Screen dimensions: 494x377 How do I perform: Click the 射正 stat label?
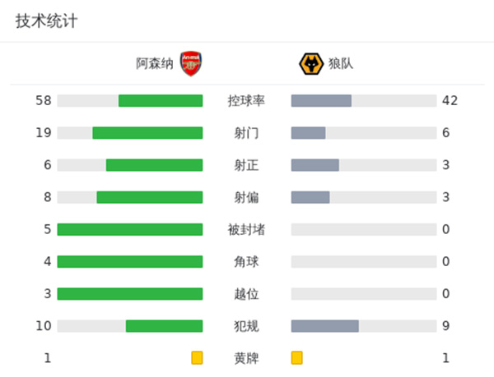click(x=246, y=165)
